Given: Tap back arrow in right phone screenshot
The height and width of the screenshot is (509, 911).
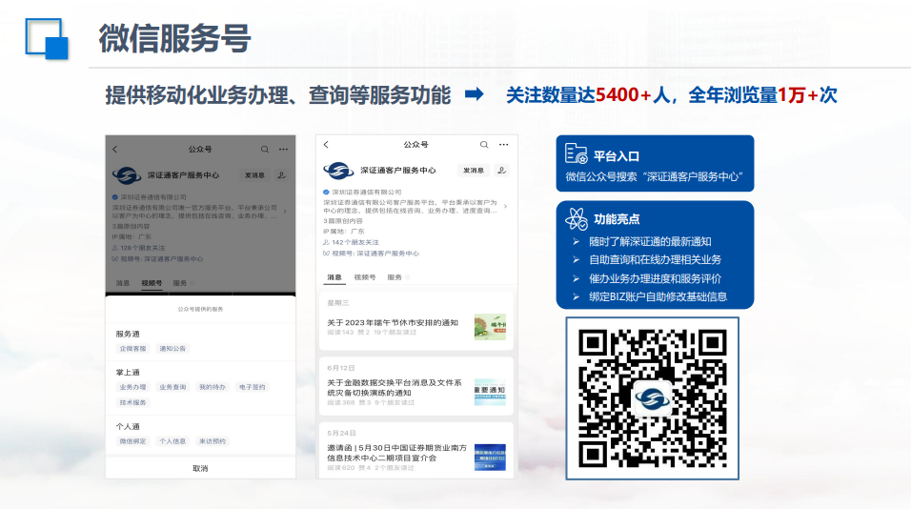Looking at the screenshot, I should (326, 145).
